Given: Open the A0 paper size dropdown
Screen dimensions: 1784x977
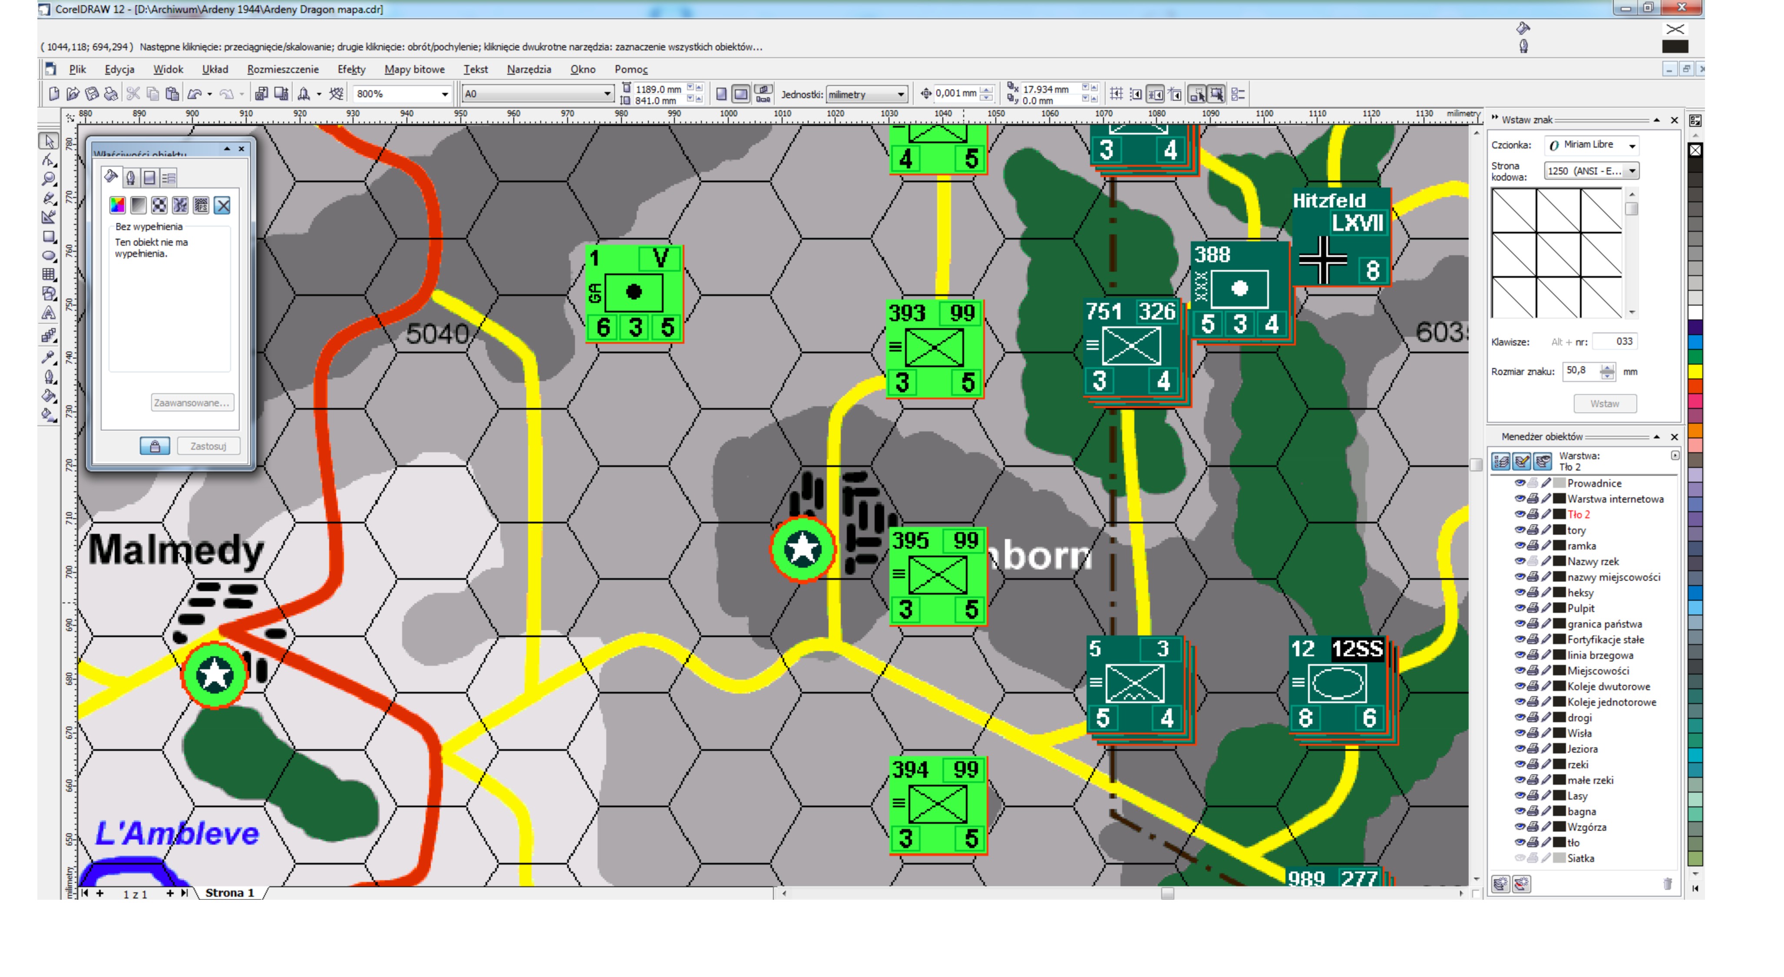Looking at the screenshot, I should 607,94.
